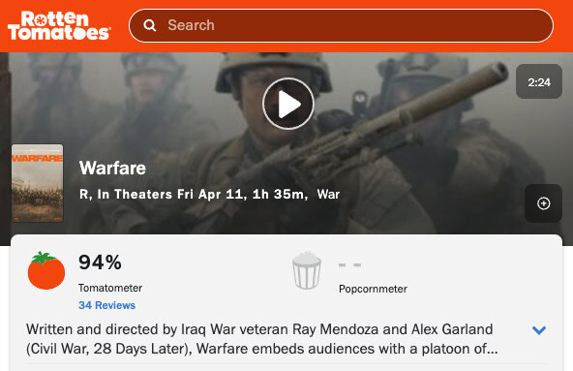Open the 34 Reviews link
Image resolution: width=573 pixels, height=371 pixels.
(x=106, y=305)
